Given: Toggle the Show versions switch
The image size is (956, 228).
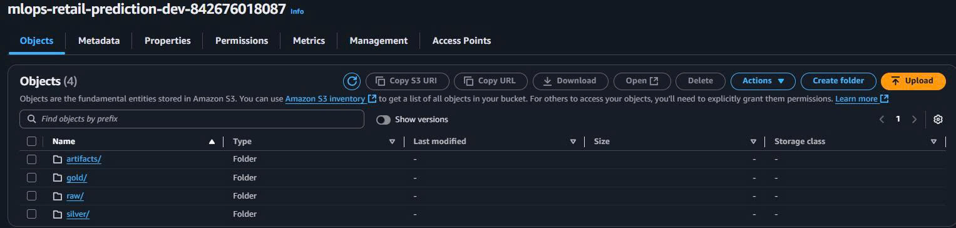Looking at the screenshot, I should pyautogui.click(x=383, y=120).
